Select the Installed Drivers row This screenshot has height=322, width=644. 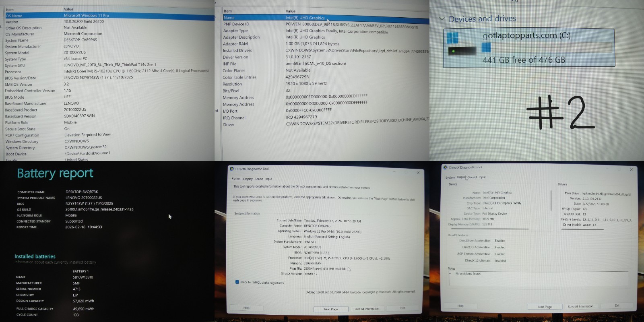326,50
